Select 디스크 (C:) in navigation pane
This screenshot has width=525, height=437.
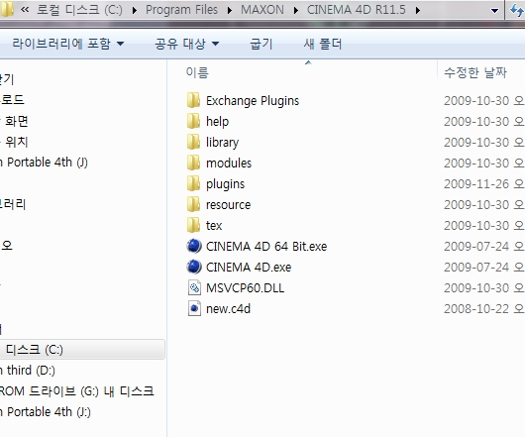pyautogui.click(x=82, y=350)
